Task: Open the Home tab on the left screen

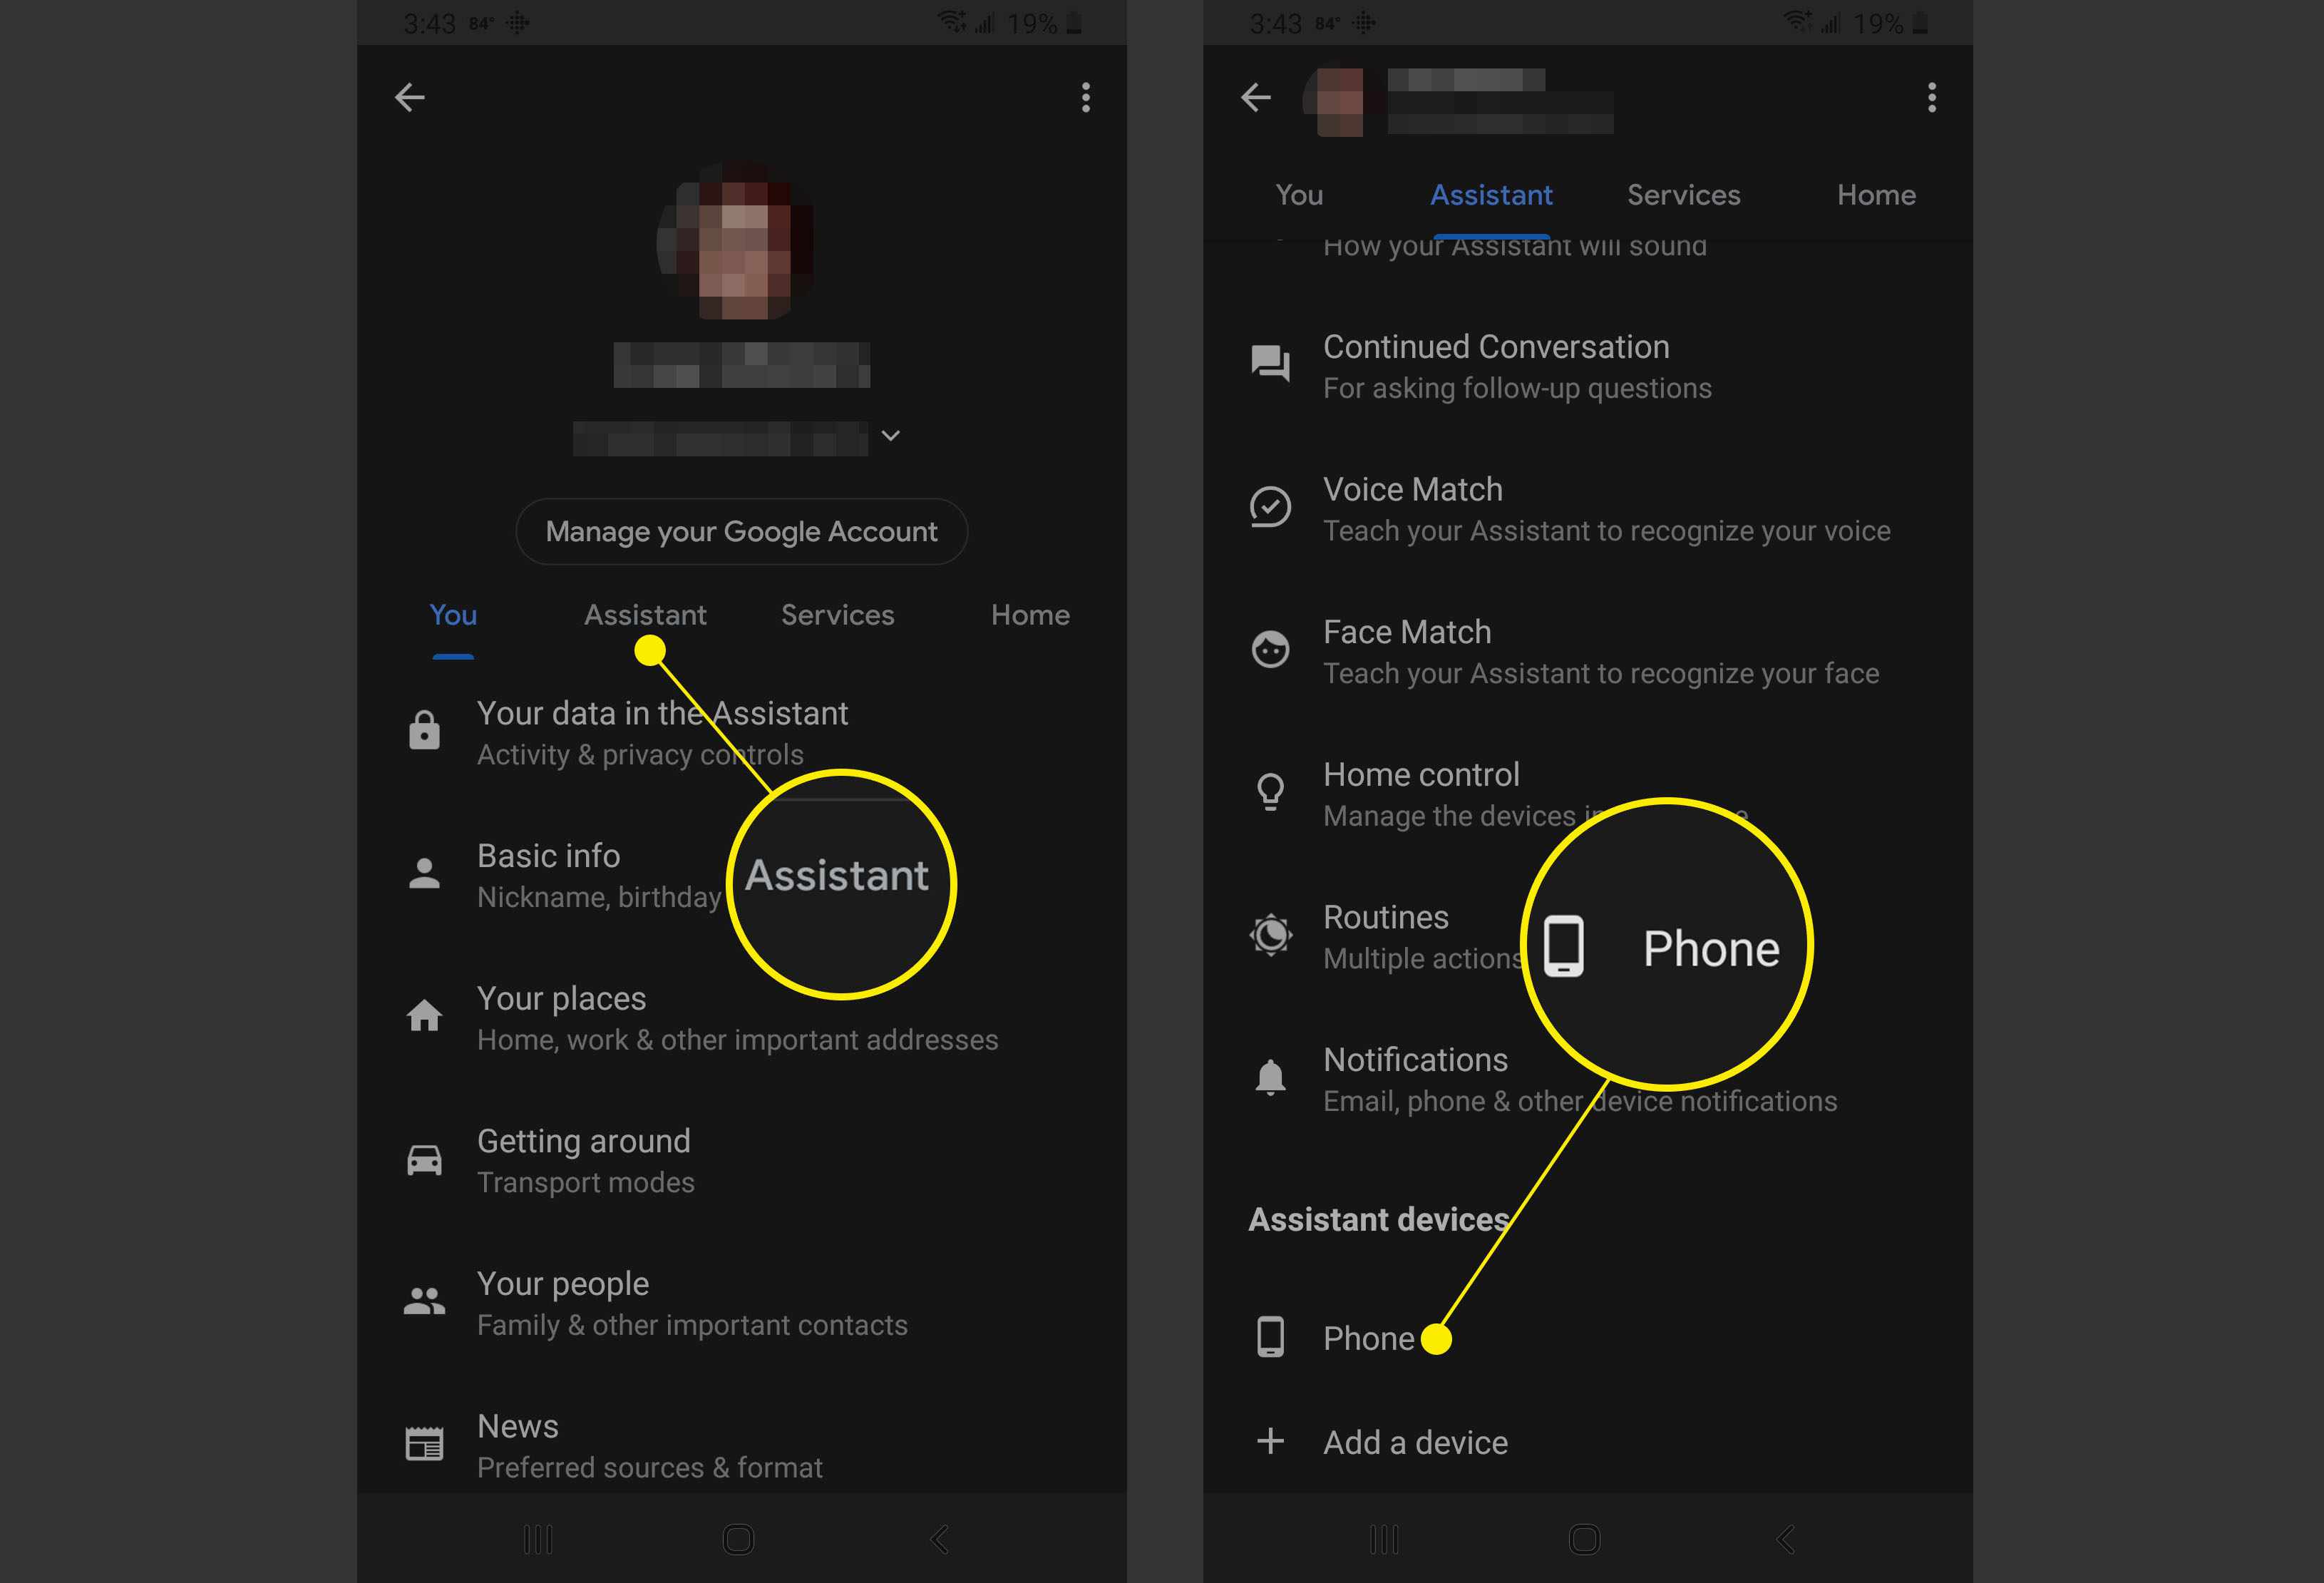Action: [x=1030, y=615]
